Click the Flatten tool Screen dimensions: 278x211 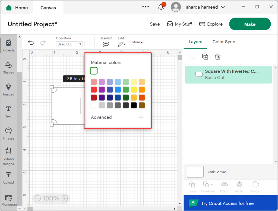pos(239,187)
